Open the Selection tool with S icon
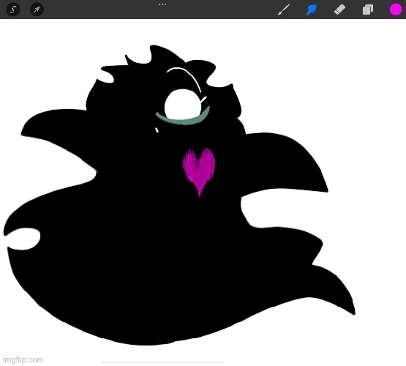 point(13,10)
